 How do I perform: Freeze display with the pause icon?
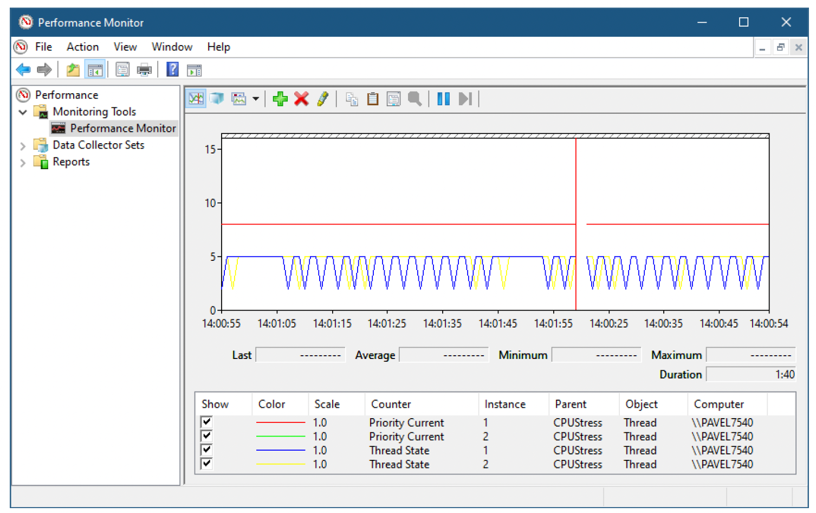coord(443,99)
